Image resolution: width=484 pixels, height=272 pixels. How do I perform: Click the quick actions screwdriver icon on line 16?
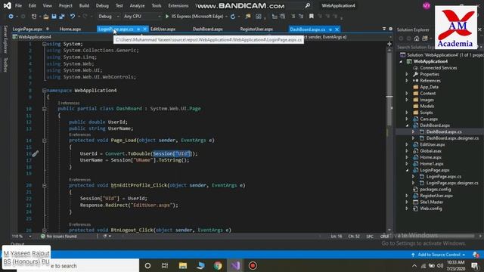click(36, 153)
